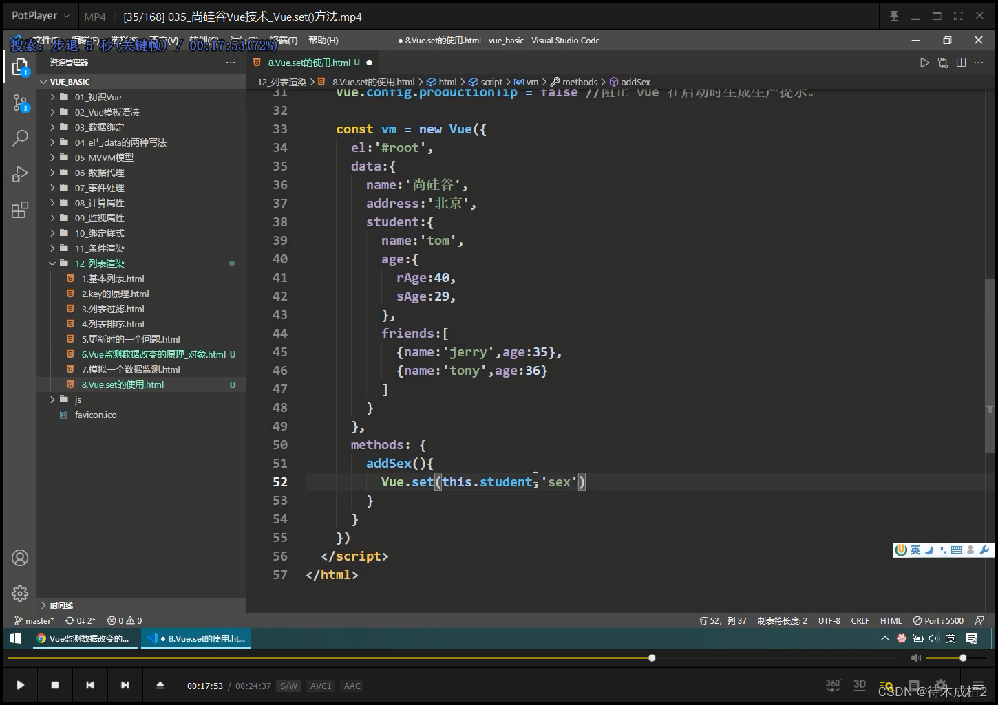Open the Search view magnifier icon
998x705 pixels.
[x=20, y=138]
